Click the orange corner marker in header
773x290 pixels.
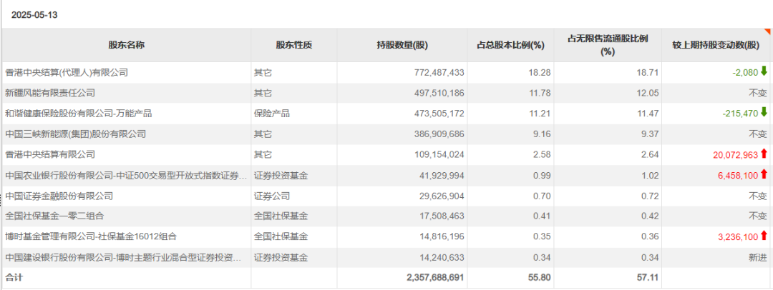click(x=767, y=31)
